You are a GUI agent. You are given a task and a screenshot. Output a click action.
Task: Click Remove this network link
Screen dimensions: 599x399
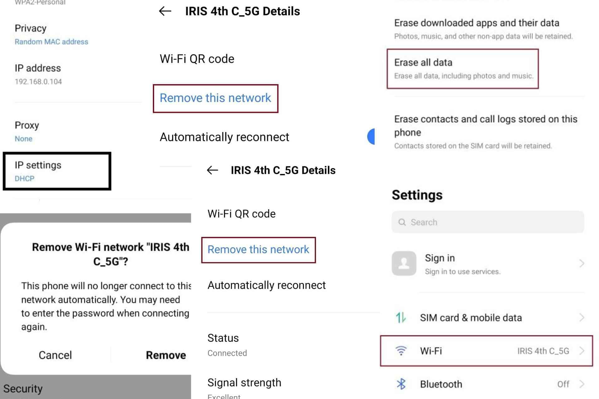click(215, 98)
